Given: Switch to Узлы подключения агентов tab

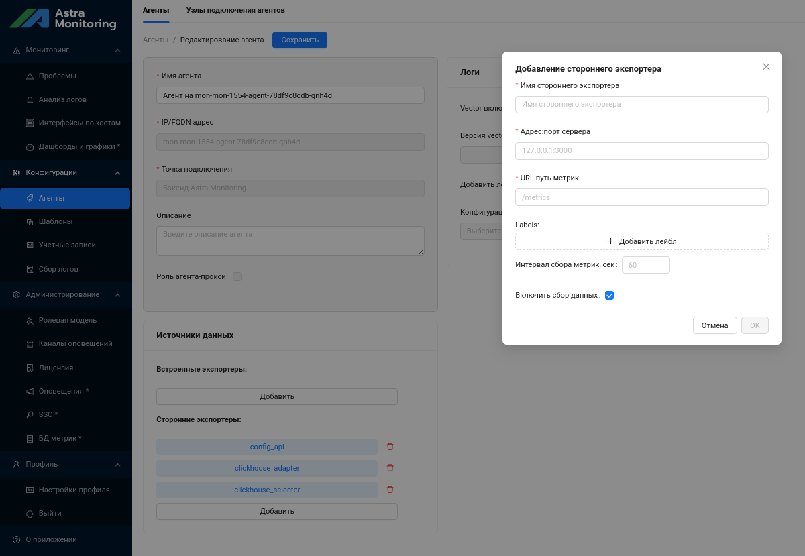Looking at the screenshot, I should coord(235,11).
